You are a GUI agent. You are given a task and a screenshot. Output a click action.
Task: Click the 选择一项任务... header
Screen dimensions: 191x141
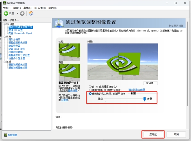click(11, 20)
